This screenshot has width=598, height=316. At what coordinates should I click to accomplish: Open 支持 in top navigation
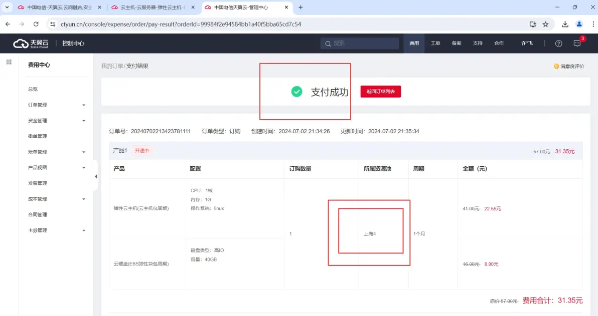tap(478, 44)
